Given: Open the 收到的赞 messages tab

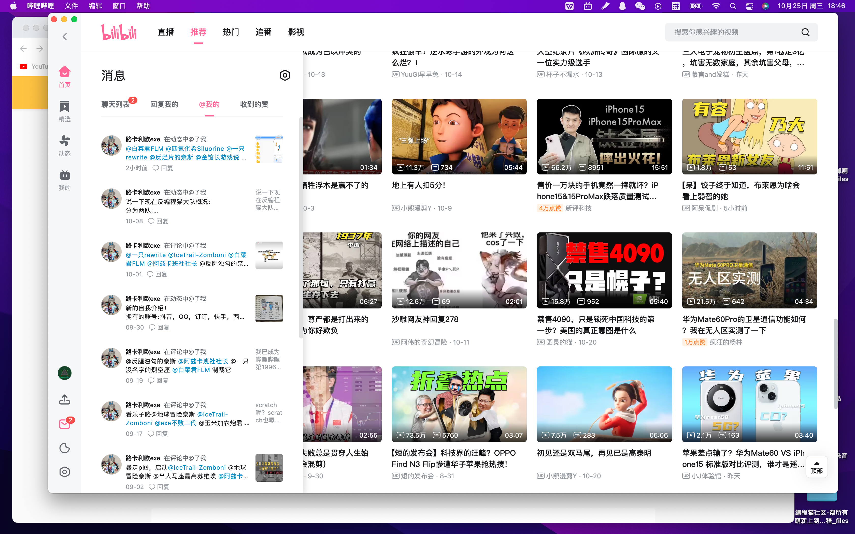Looking at the screenshot, I should click(x=254, y=104).
